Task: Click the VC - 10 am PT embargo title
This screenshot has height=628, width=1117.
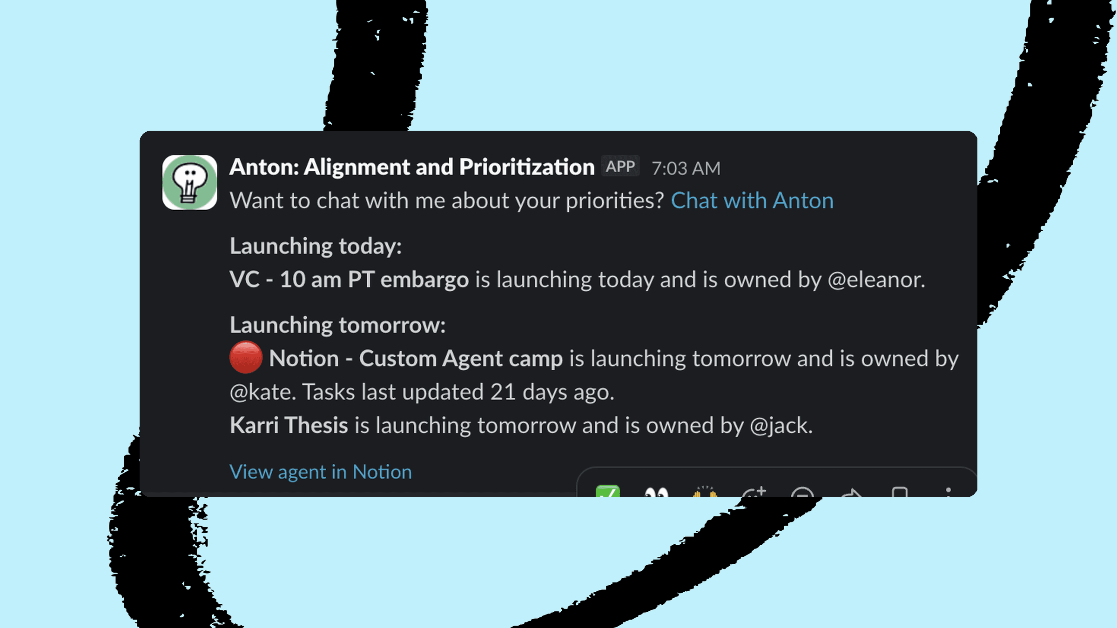Action: click(350, 280)
